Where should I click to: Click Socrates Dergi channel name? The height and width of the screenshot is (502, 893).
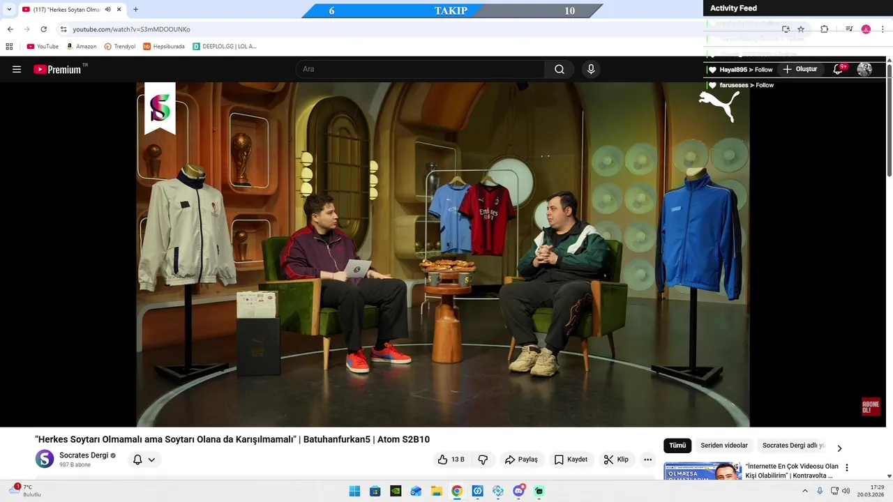84,455
